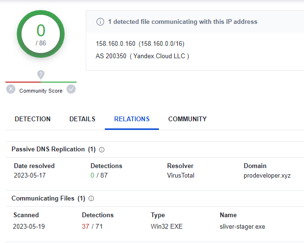
Task: Click the question mark community score marker
Action: pos(41,74)
